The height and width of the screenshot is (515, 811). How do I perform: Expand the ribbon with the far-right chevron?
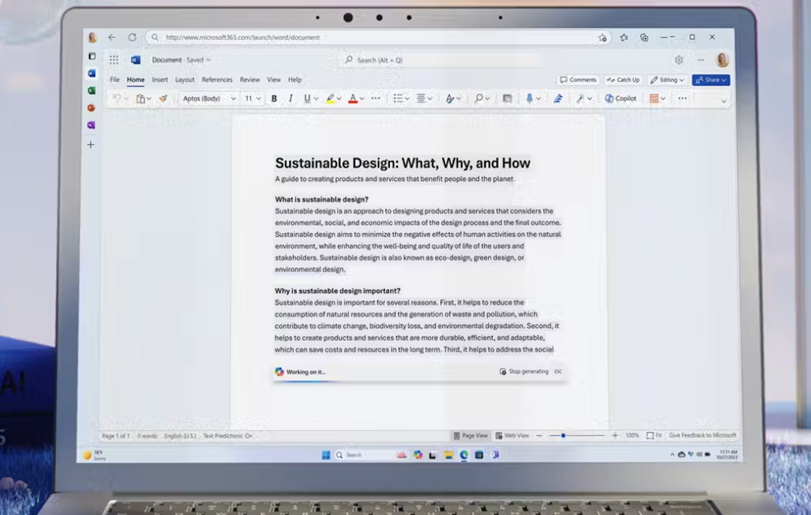724,101
